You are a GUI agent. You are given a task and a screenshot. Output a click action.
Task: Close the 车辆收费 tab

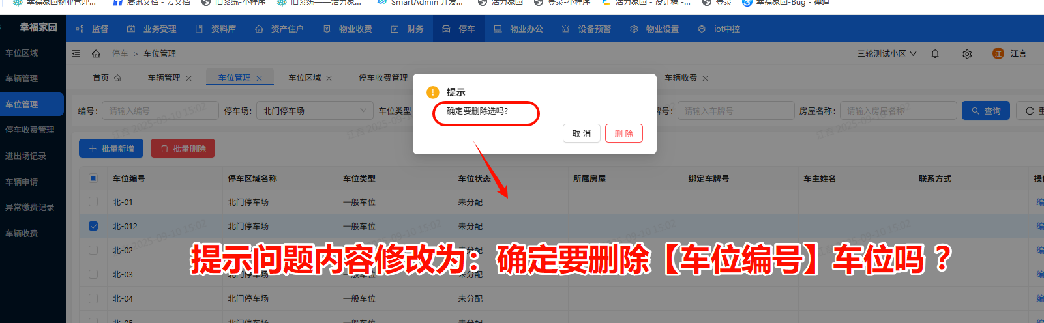pos(705,78)
